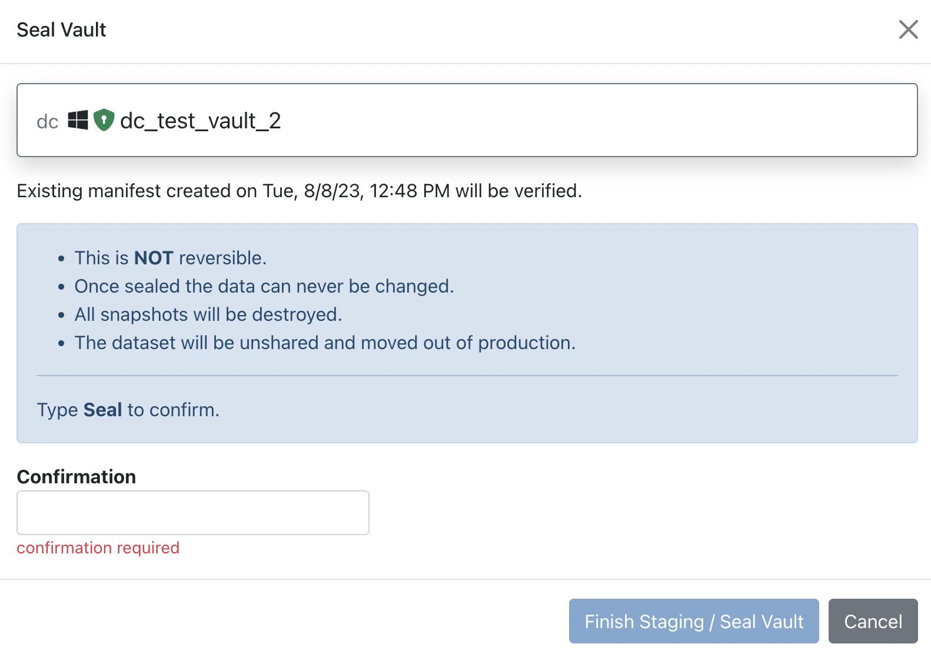This screenshot has width=931, height=657.
Task: Click the green shield lock icon
Action: pyautogui.click(x=104, y=120)
